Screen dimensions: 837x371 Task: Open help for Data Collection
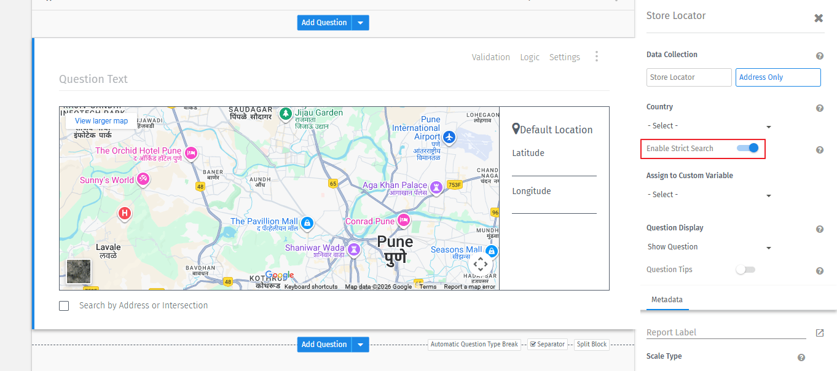(x=820, y=56)
